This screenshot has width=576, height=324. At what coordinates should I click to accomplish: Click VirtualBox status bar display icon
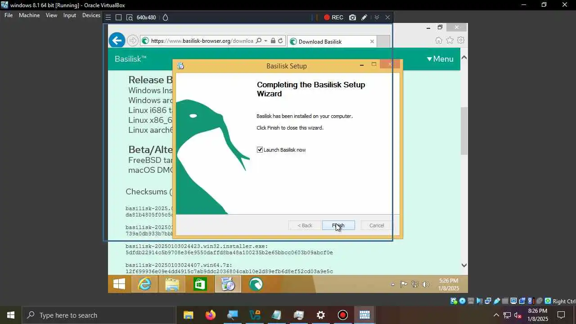513,301
